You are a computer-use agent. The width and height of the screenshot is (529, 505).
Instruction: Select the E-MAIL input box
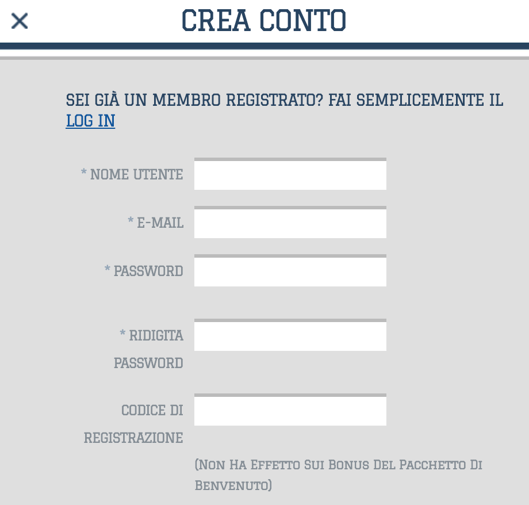[290, 223]
